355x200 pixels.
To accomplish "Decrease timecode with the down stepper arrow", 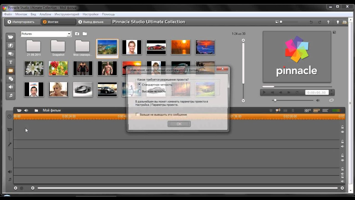I will 332,94.
